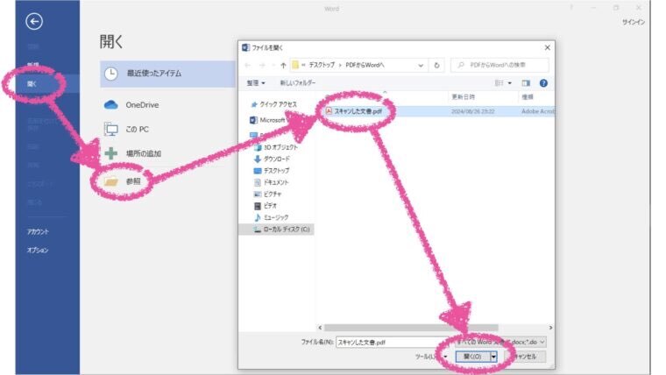Change the file view layout icon

tap(499, 83)
